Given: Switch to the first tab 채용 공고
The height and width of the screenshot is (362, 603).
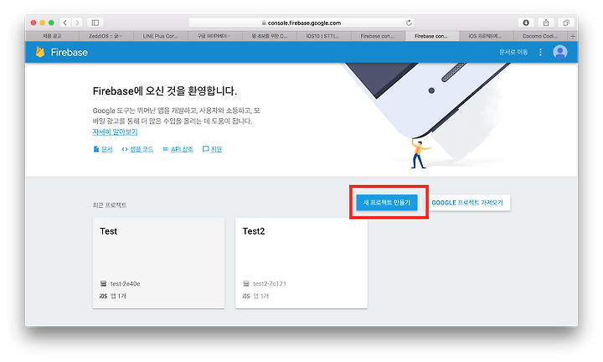Looking at the screenshot, I should (52, 36).
